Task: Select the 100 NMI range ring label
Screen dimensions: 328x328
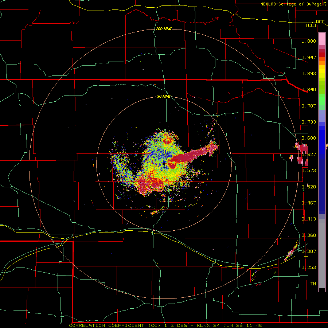Action: 164,29
